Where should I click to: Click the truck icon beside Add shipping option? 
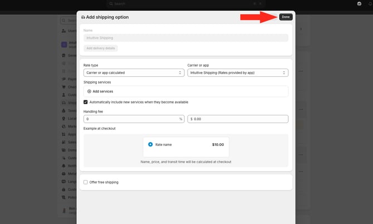(83, 17)
